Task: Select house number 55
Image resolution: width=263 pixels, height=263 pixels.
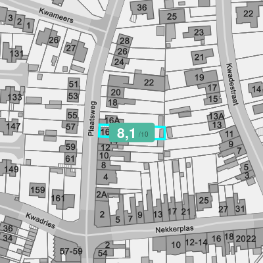Action: point(72,115)
